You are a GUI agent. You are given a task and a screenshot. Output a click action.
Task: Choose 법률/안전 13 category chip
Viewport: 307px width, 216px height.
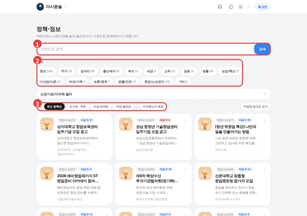(127, 82)
